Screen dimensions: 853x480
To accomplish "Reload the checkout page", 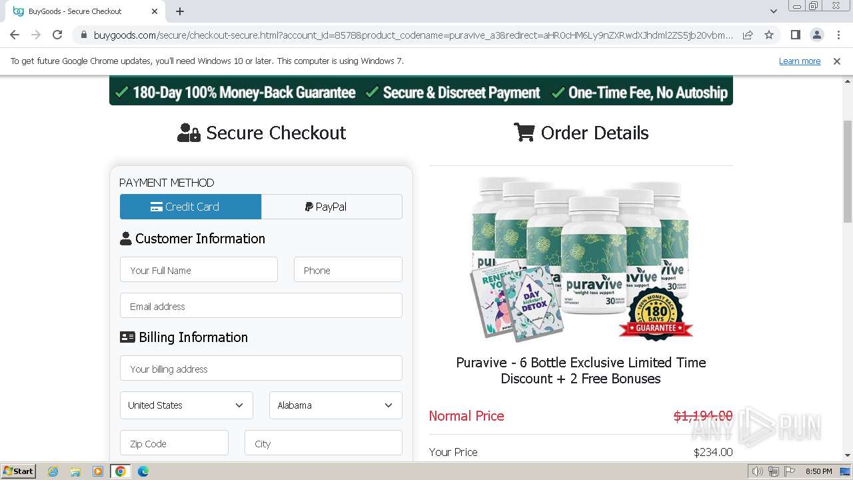I will [57, 35].
